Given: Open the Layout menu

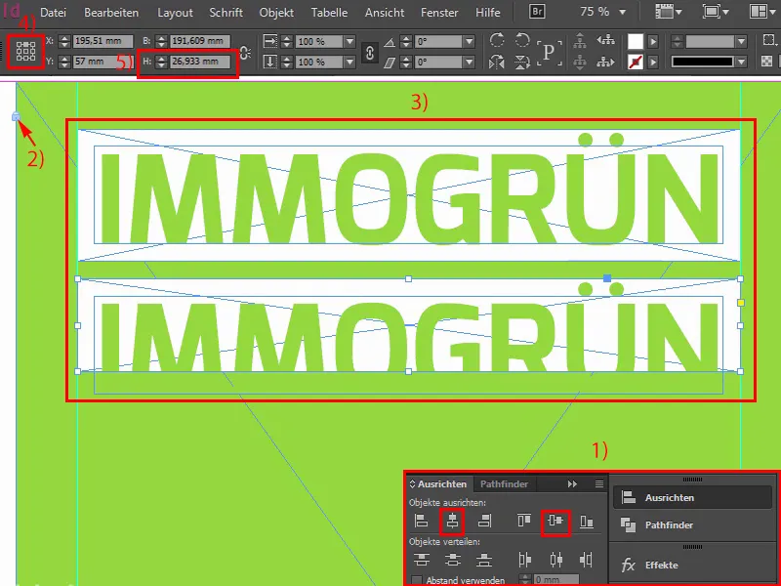Looking at the screenshot, I should (x=175, y=13).
